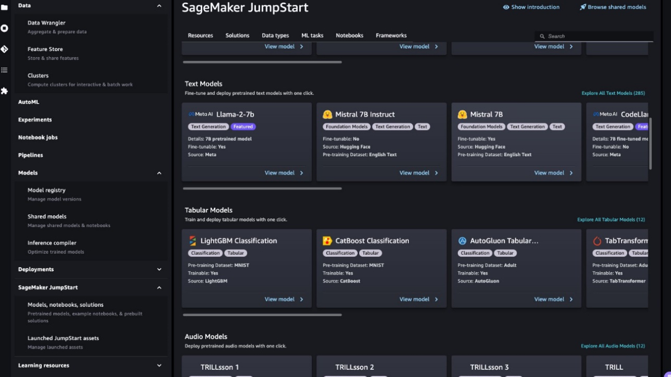Click the vertical page scrollbar thumb

[650, 143]
